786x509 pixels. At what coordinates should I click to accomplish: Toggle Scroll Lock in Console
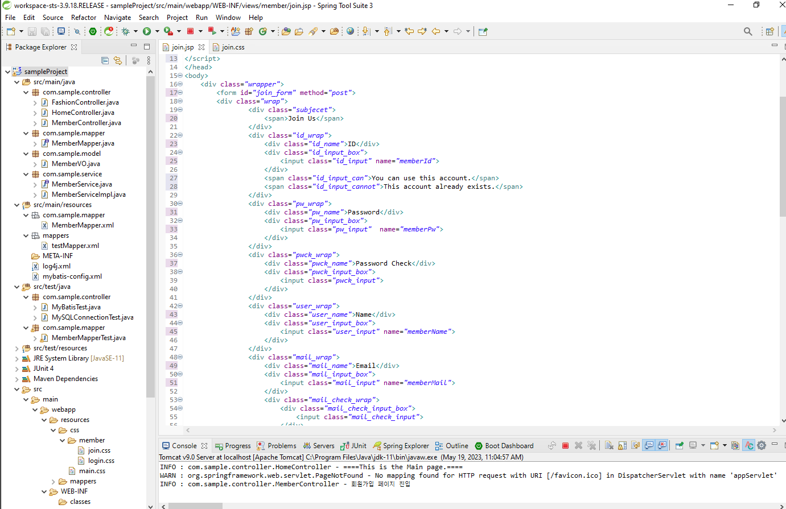(x=622, y=445)
